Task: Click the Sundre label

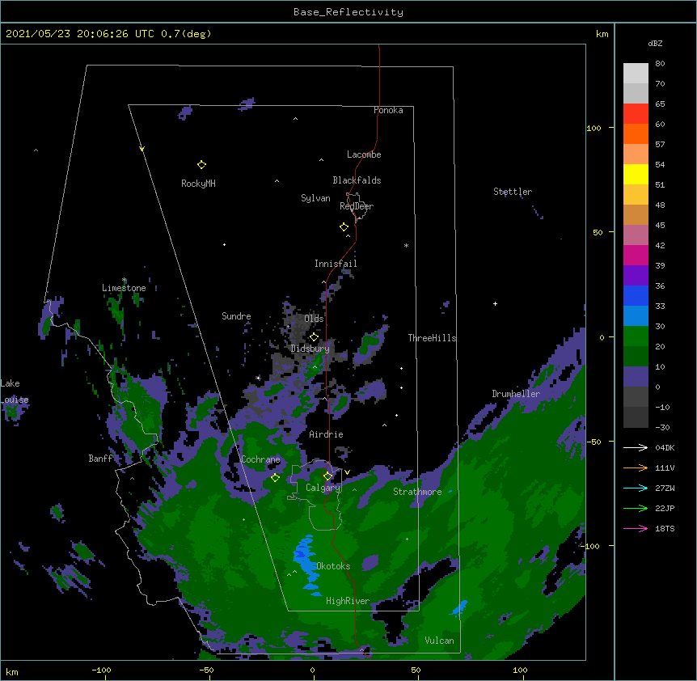Action: click(x=236, y=316)
